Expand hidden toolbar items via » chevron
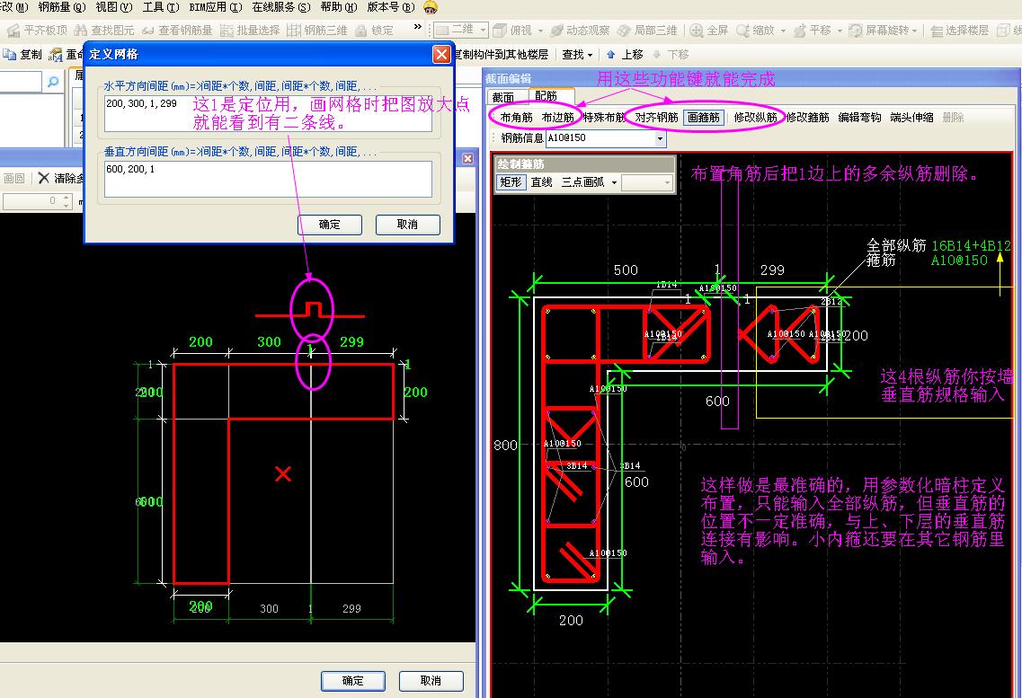This screenshot has height=698, width=1022. click(418, 27)
